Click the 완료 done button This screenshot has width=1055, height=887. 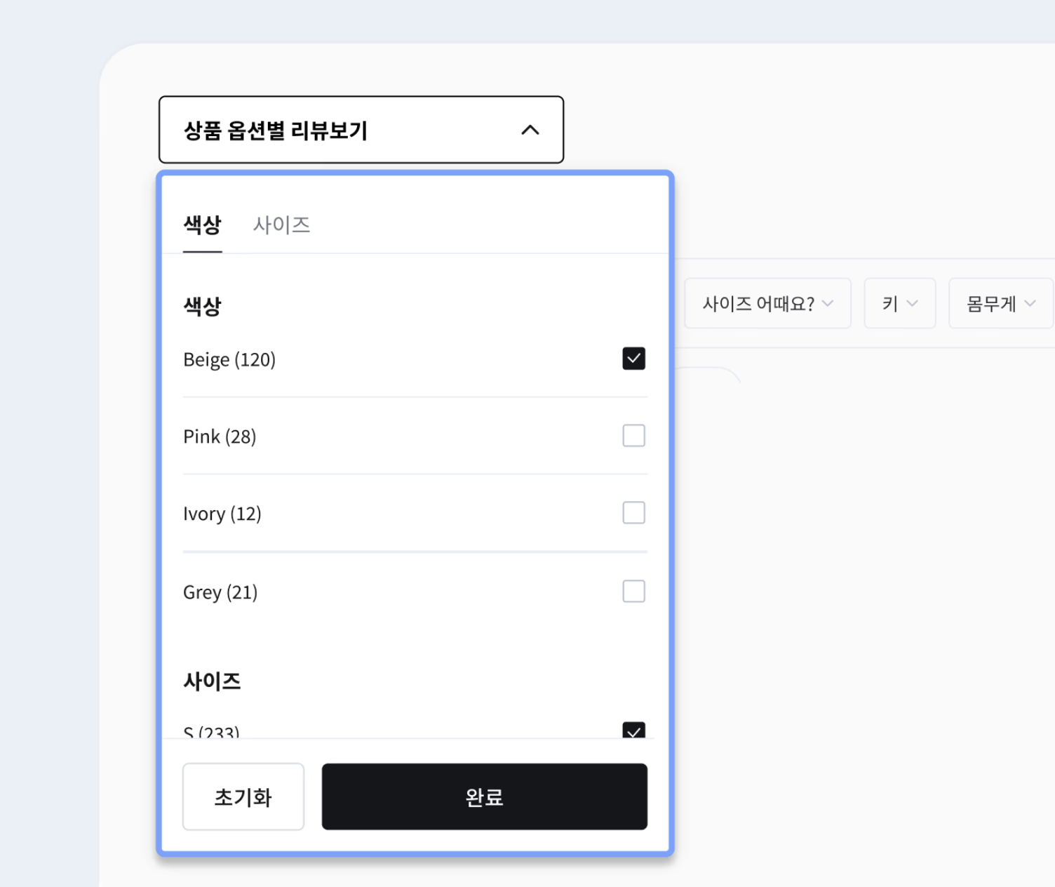[484, 796]
